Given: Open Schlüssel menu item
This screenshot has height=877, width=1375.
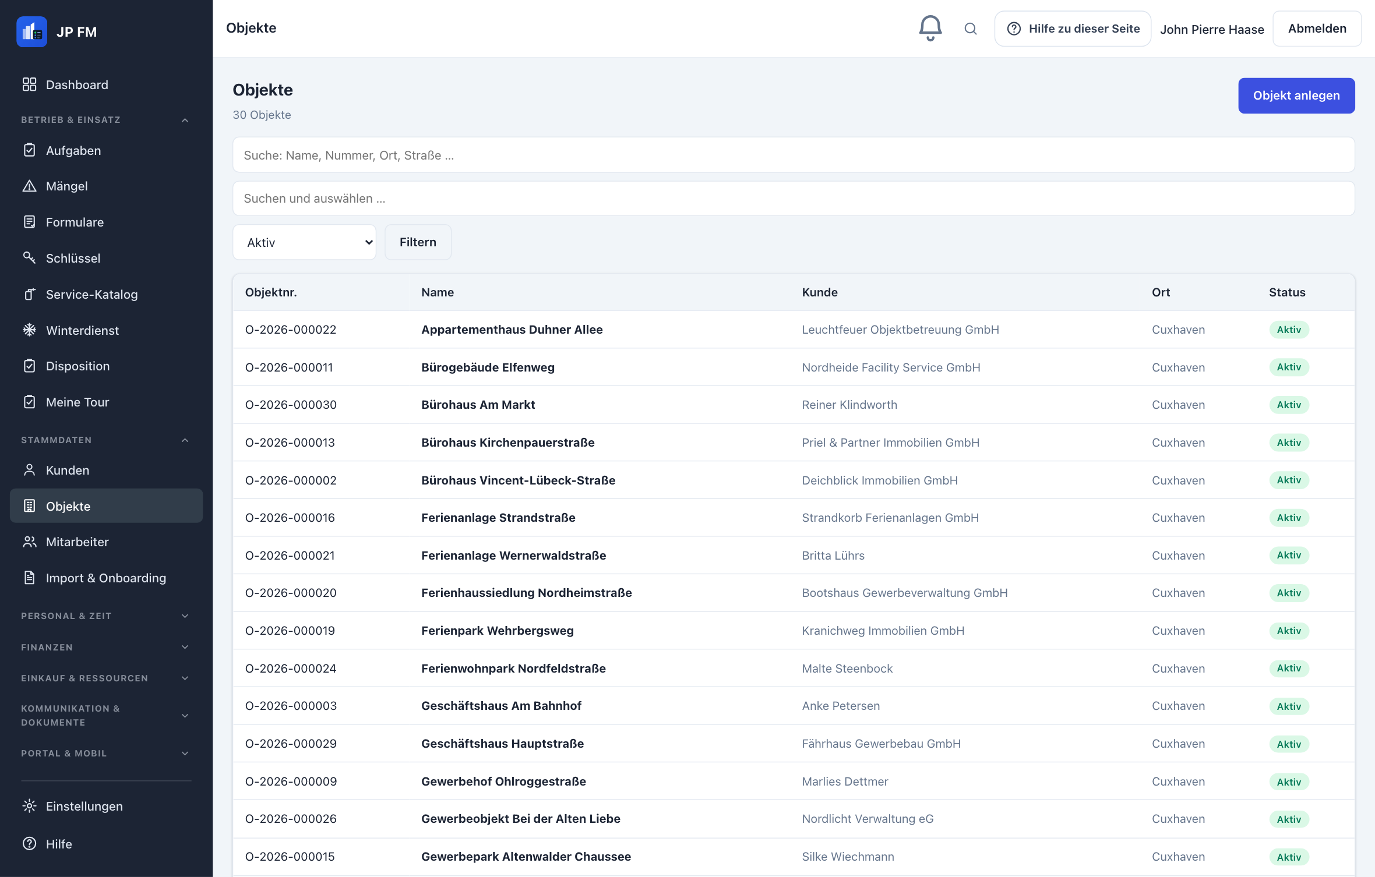Looking at the screenshot, I should click(106, 258).
